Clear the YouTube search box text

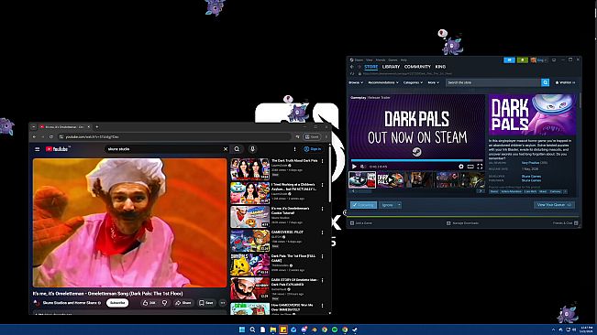click(226, 149)
